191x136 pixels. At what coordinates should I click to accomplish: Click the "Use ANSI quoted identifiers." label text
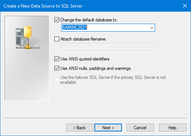point(85,59)
